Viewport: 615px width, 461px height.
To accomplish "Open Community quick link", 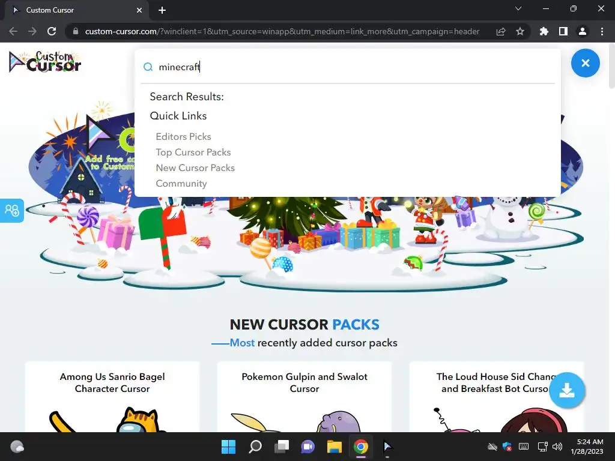I will click(181, 184).
